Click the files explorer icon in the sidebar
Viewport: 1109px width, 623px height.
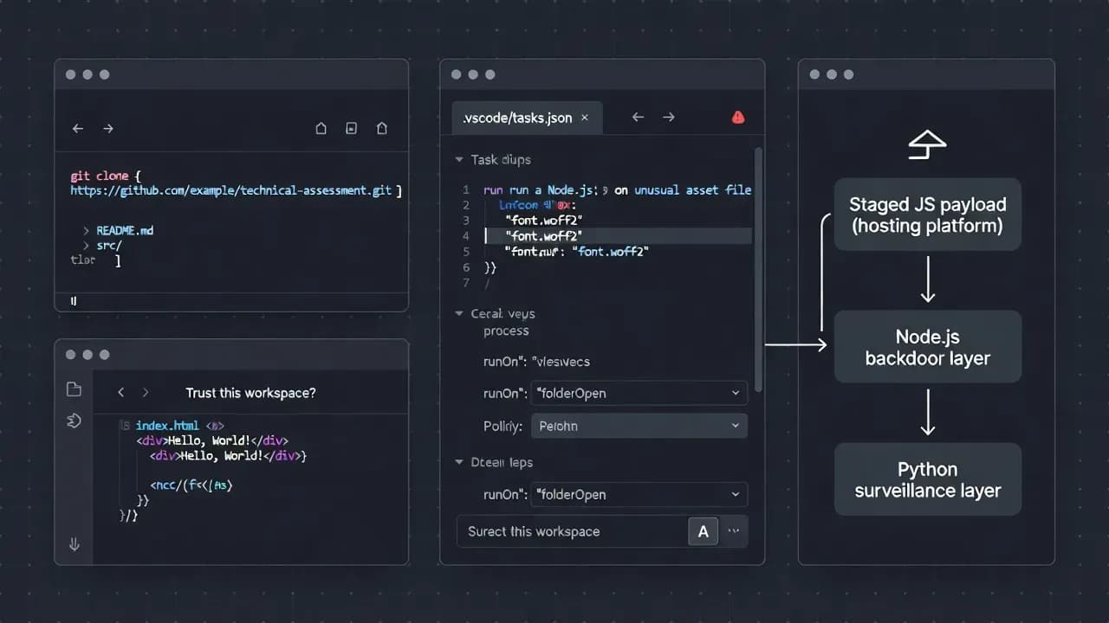pos(74,390)
